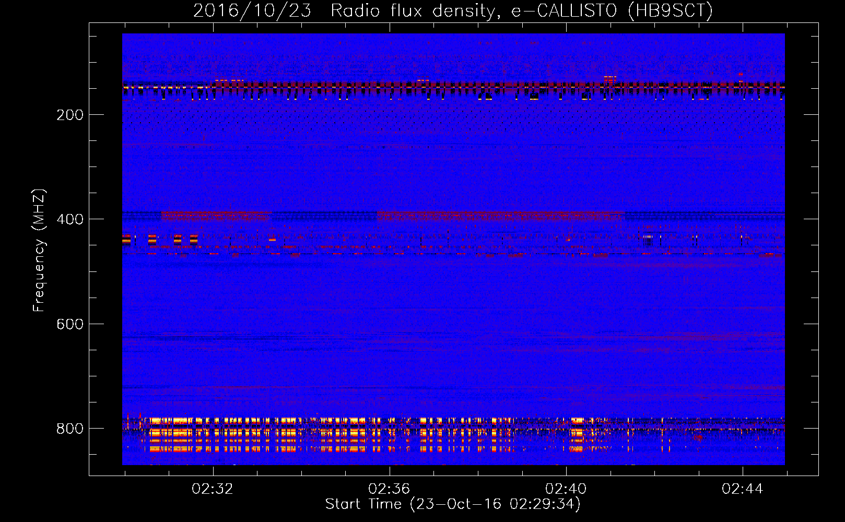Click the "Start Time (23-Oct-16 02:29:34)" label
The width and height of the screenshot is (845, 522).
coord(453,504)
